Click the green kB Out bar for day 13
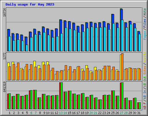Viewport: 148px width, 116px height. click(62, 96)
